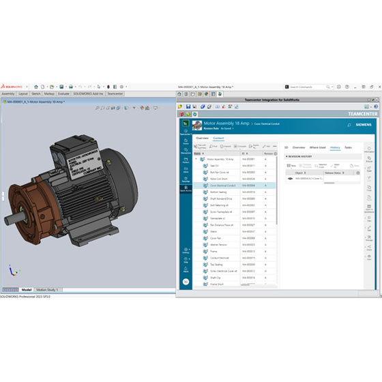The image size is (382, 382).
Task: Click Motor Assembly 18 Amp breadcrumb title
Action: 226,123
